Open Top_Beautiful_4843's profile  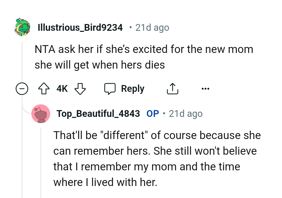coord(98,113)
